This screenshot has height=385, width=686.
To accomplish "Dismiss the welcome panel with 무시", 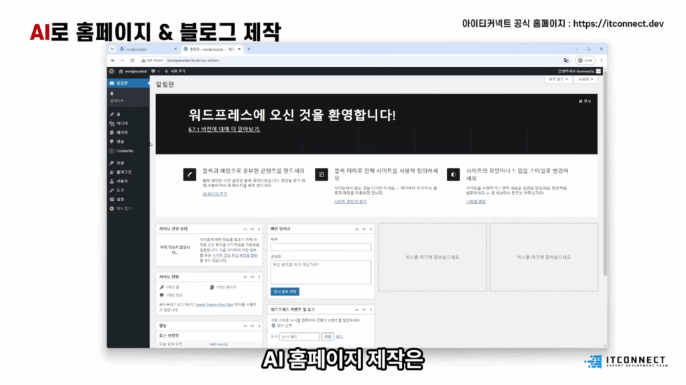I will click(x=584, y=102).
